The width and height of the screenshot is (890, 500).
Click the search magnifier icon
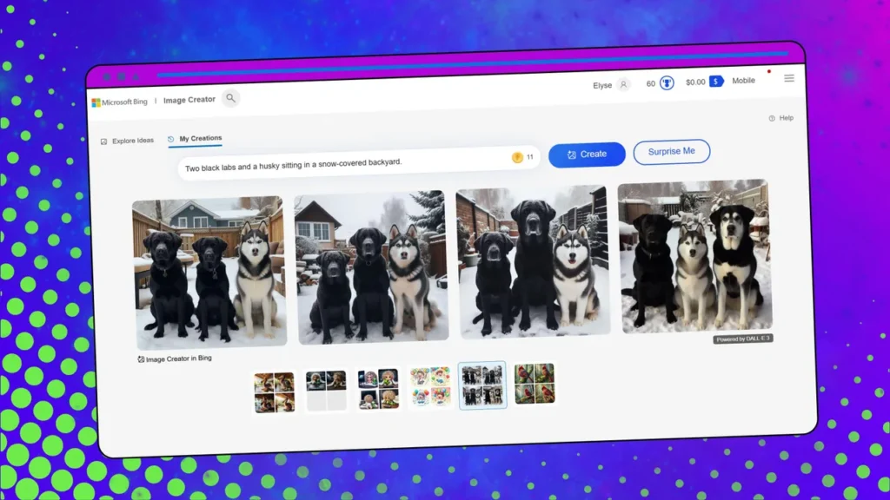coord(230,99)
